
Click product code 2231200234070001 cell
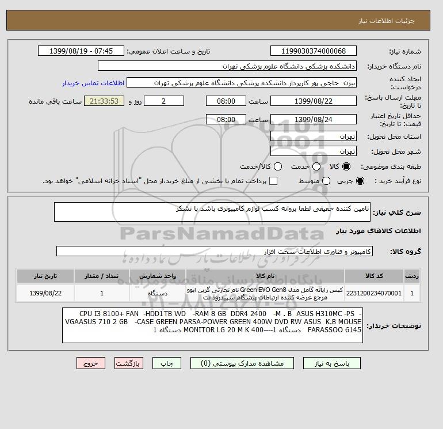(x=374, y=293)
